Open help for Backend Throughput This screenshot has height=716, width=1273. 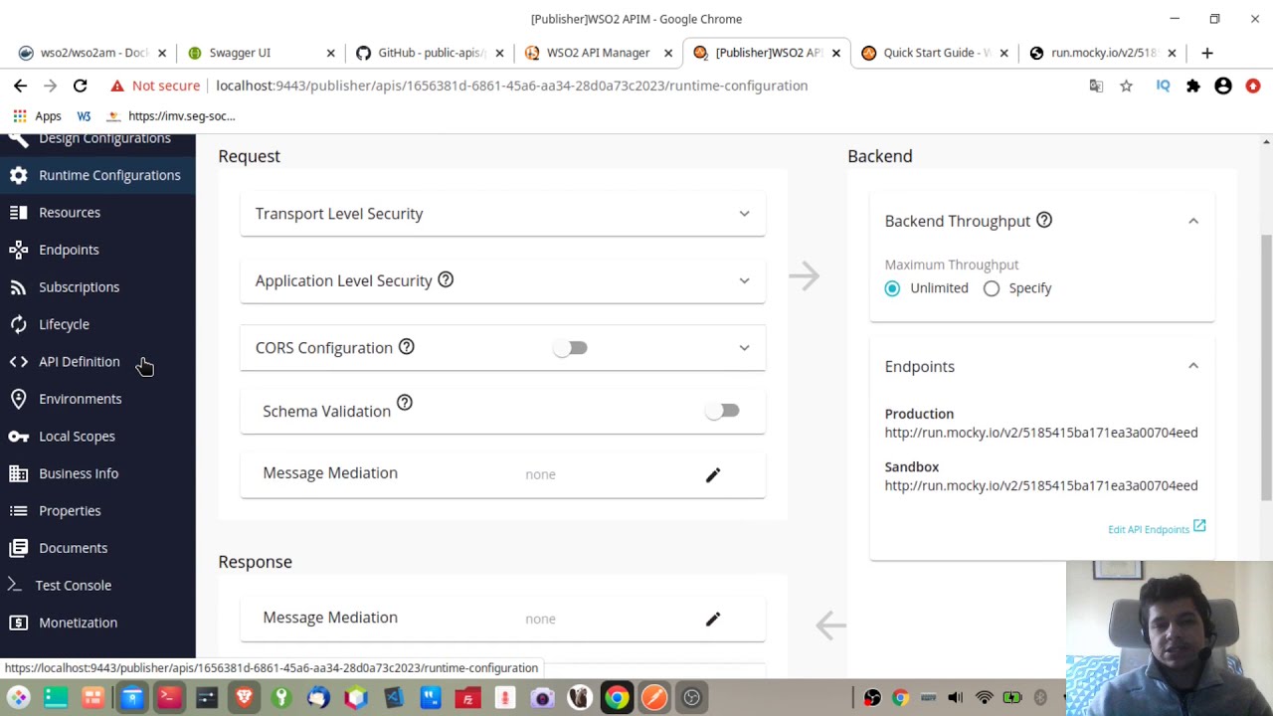click(x=1044, y=220)
